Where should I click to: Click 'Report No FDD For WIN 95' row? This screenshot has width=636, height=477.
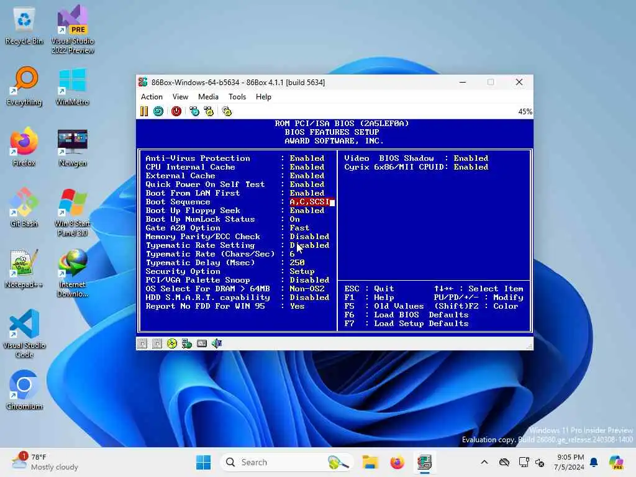pos(225,306)
